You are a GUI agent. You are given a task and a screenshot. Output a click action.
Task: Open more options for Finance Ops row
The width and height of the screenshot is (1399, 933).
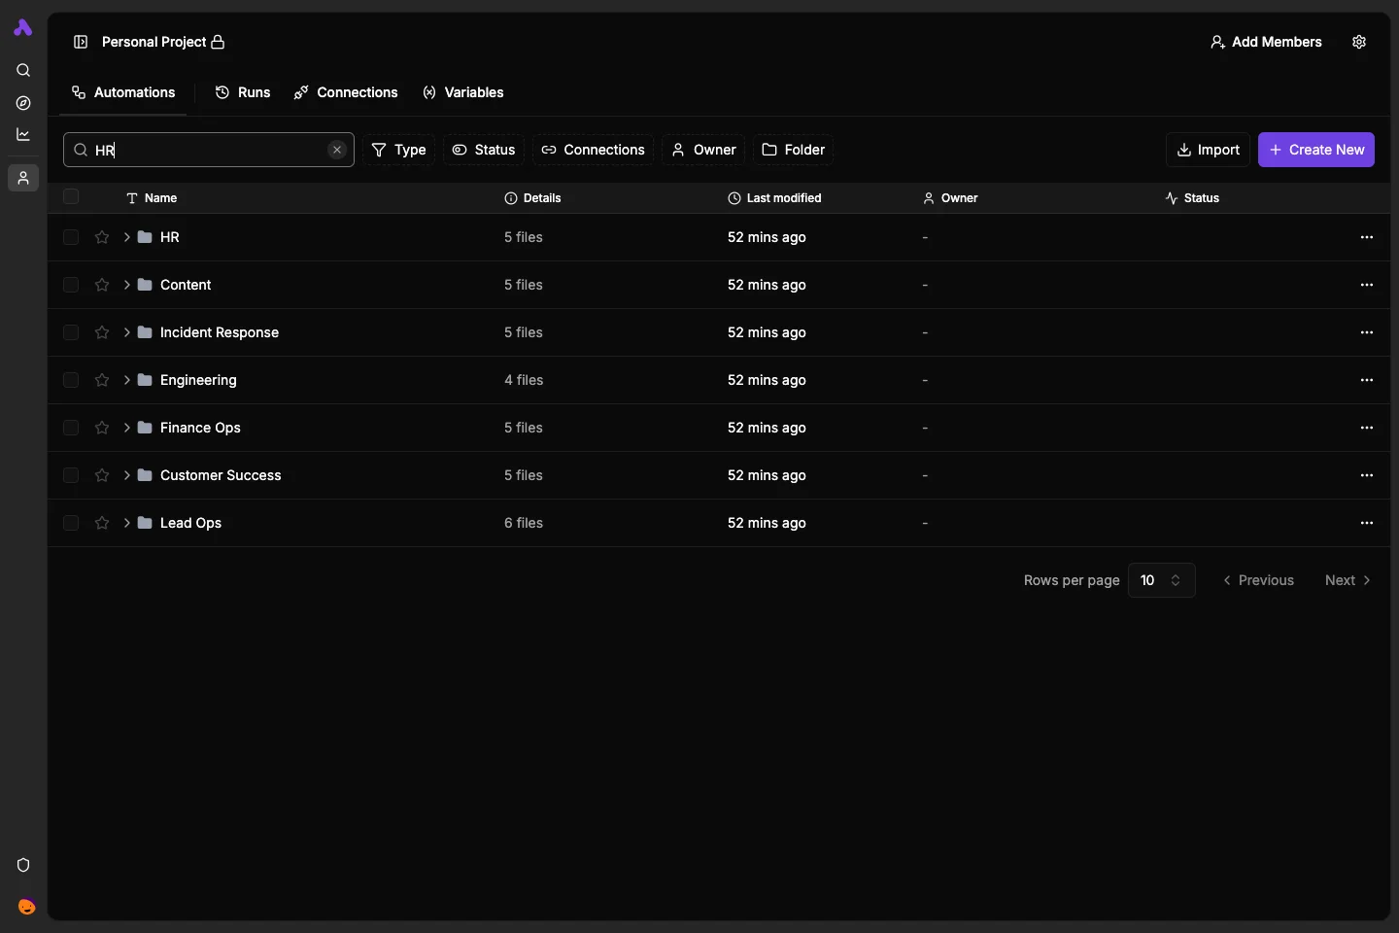(x=1367, y=428)
